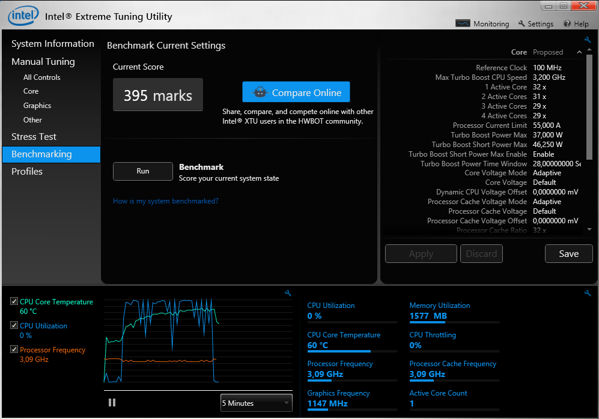The width and height of the screenshot is (599, 419).
Task: Click Turbo Boost Short Power Max '46,250 W'
Action: (x=548, y=144)
